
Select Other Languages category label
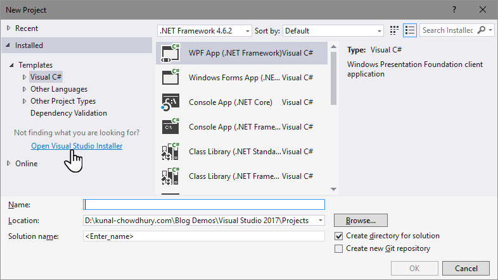tap(59, 89)
